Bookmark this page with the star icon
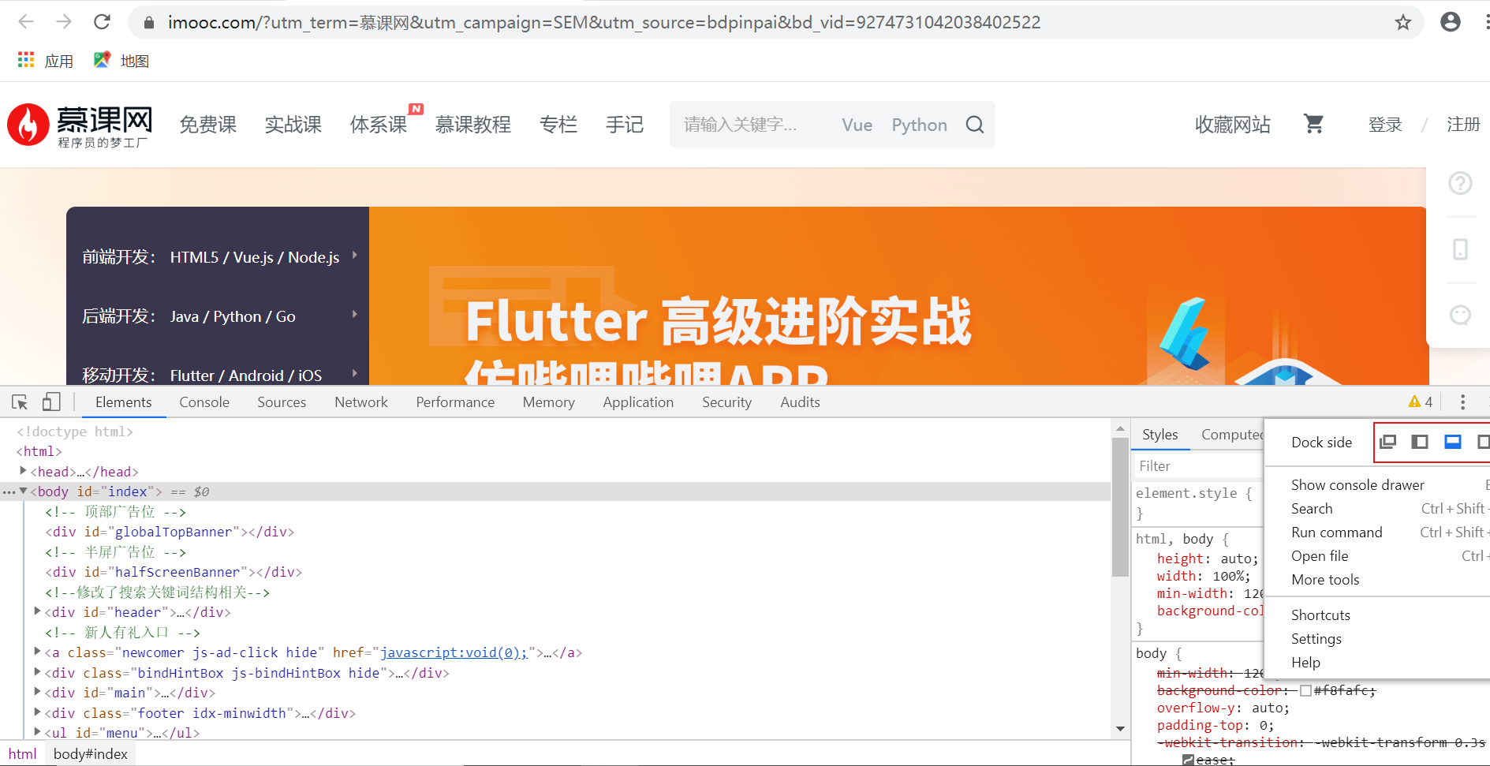The height and width of the screenshot is (766, 1490). pos(1402,22)
